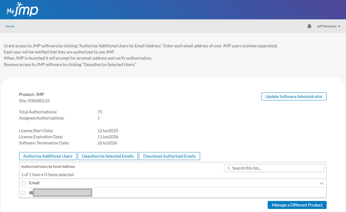The image size is (346, 212).
Task: Click Manage a Different Product
Action: [x=297, y=205]
